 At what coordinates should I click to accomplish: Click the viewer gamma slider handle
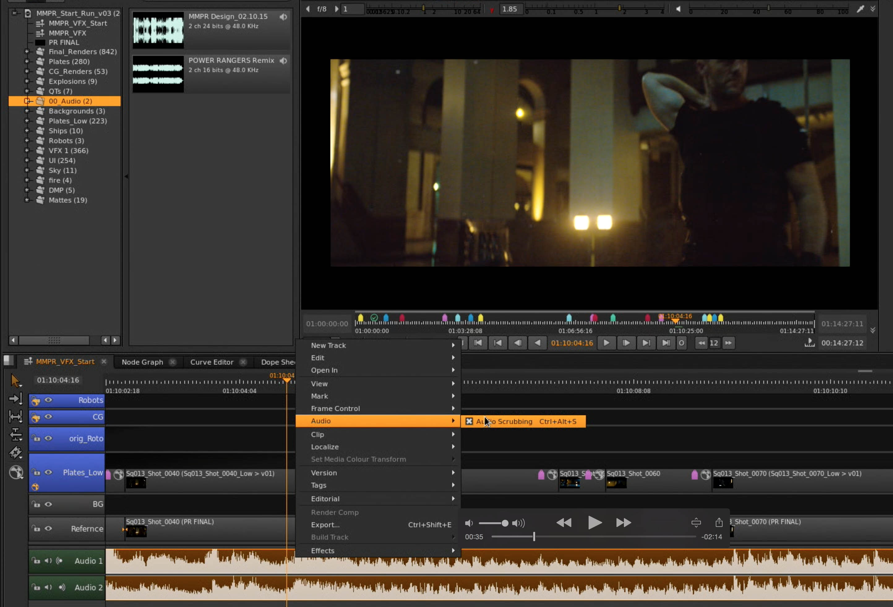click(x=619, y=8)
